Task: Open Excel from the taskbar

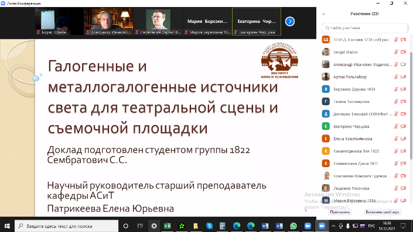Action: (x=167, y=226)
